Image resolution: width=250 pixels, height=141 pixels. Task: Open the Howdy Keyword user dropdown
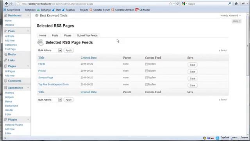click(x=230, y=16)
